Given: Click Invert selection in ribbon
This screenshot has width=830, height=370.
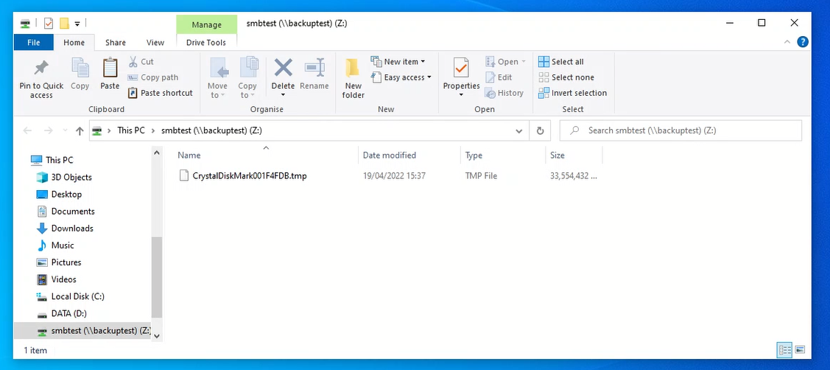Looking at the screenshot, I should point(572,93).
